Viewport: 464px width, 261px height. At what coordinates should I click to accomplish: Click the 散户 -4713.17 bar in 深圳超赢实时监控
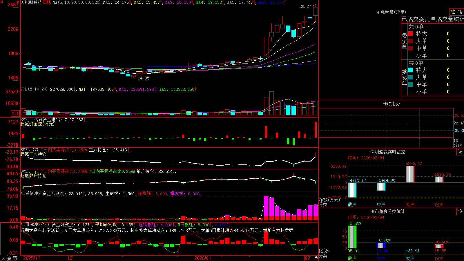coord(352,190)
